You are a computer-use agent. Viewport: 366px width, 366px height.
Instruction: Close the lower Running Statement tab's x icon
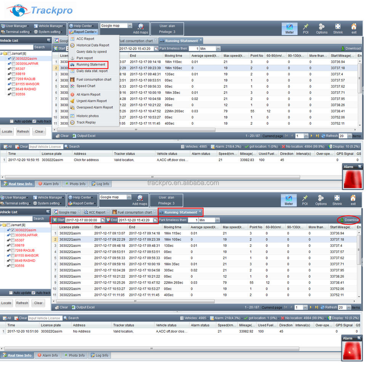point(200,212)
